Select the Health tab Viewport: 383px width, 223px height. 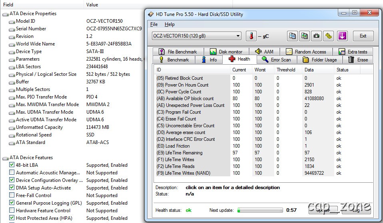(x=239, y=59)
